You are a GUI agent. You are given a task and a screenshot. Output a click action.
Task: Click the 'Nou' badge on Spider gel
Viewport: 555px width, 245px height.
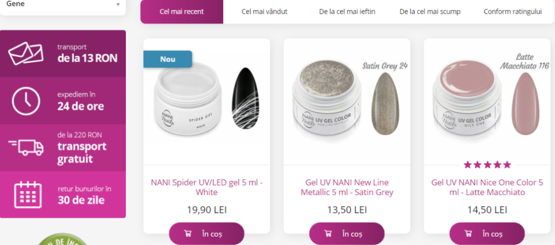pyautogui.click(x=168, y=59)
